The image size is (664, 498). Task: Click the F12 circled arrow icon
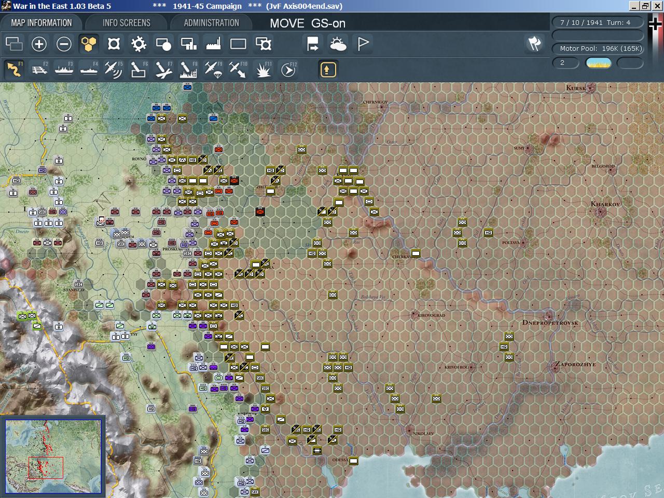click(288, 69)
